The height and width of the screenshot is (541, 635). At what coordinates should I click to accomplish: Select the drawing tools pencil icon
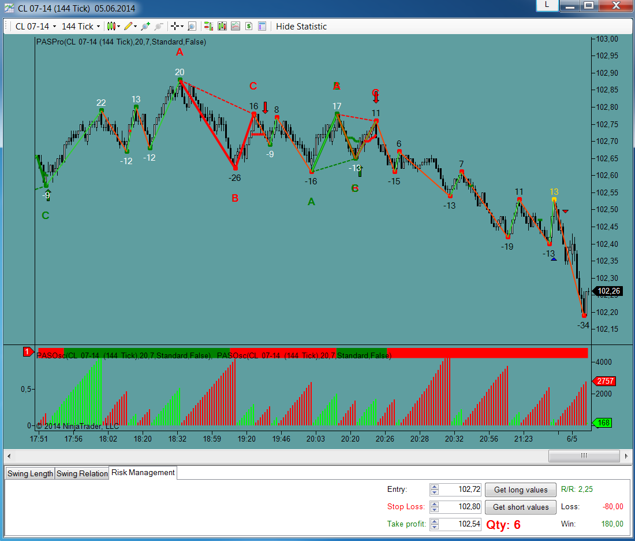coord(128,27)
